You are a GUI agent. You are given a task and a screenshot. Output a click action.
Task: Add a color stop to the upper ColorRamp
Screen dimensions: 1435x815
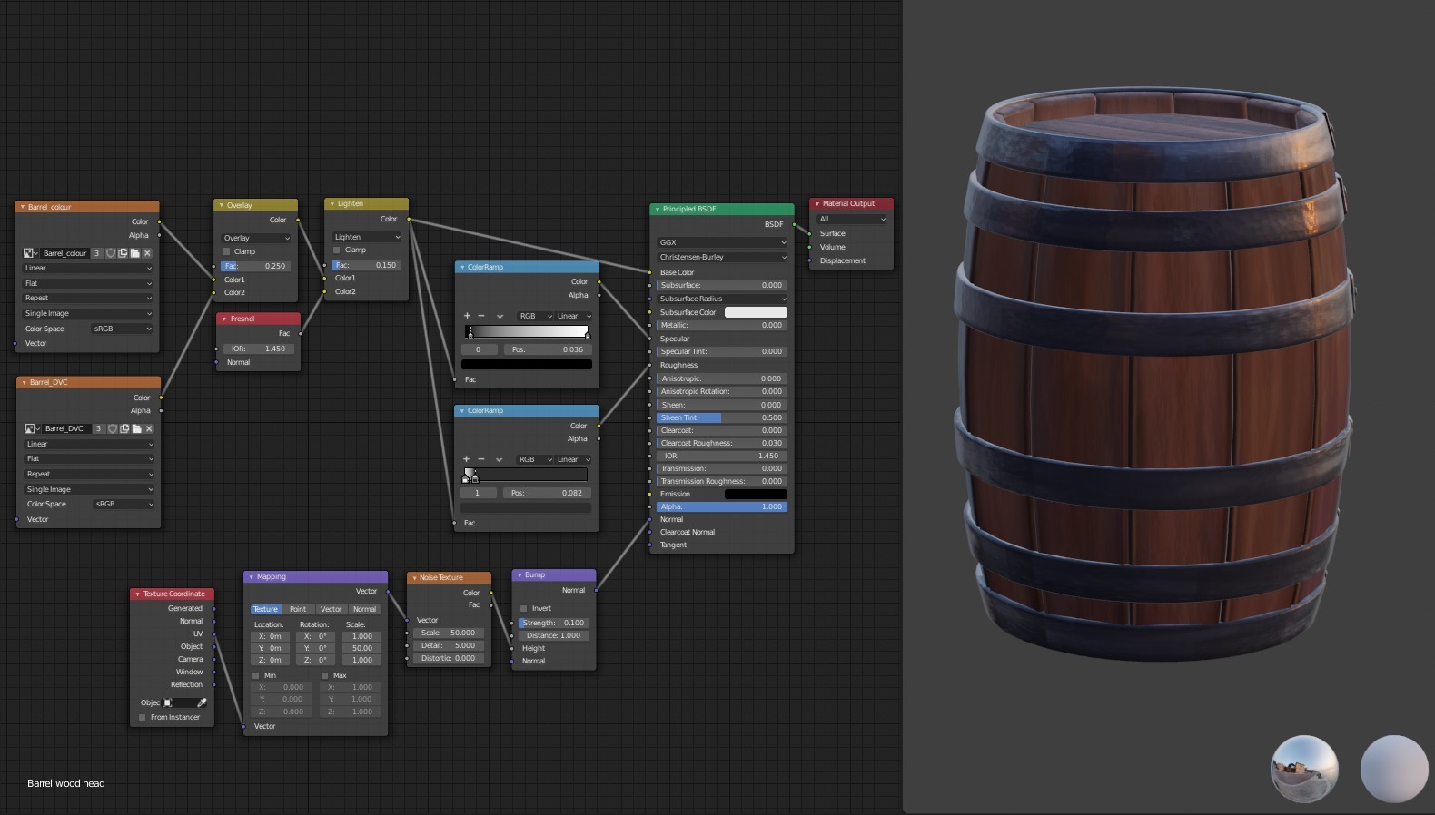(467, 316)
